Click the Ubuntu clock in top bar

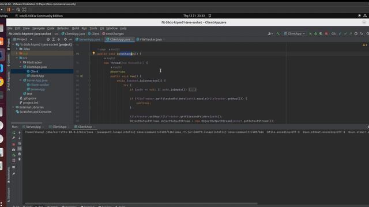pyautogui.click(x=194, y=16)
